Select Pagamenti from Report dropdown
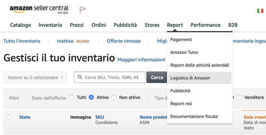The height and width of the screenshot is (135, 266). (x=200, y=40)
